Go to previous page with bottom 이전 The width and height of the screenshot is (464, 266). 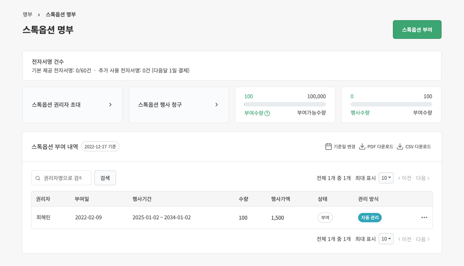click(x=405, y=239)
